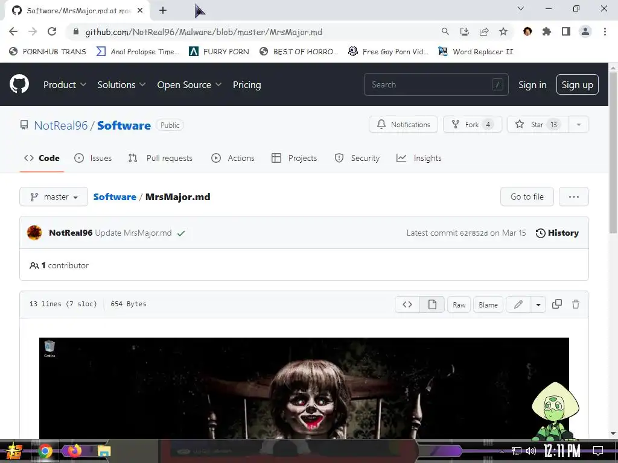The image size is (618, 463).
Task: Click the Notifications button
Action: coord(403,124)
